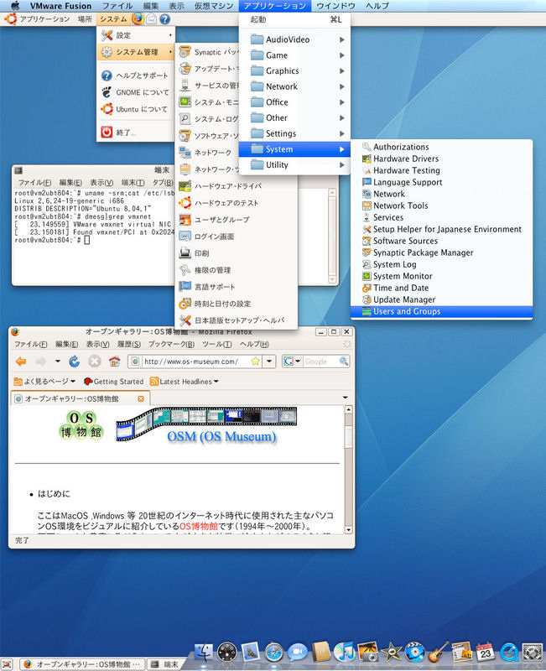Open back/forward history dropdown arrow in Firefox

57,362
